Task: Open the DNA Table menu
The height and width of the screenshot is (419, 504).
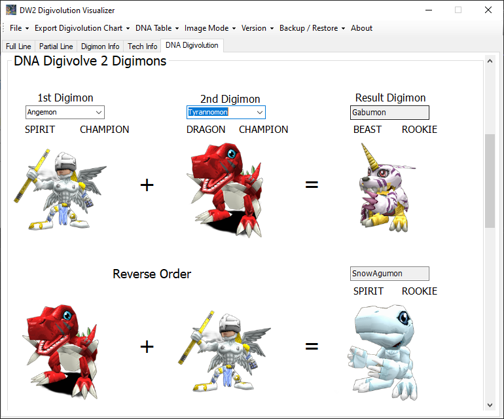Action: click(x=157, y=28)
